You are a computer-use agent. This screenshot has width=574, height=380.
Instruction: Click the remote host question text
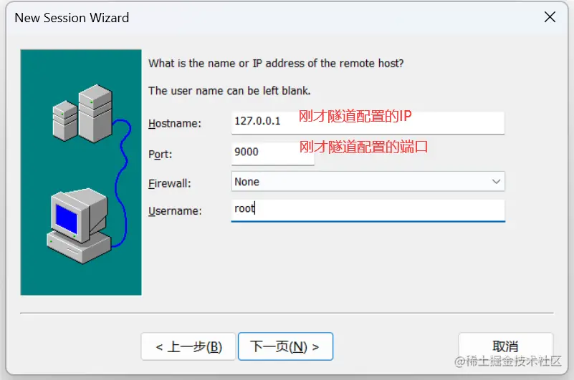click(276, 63)
